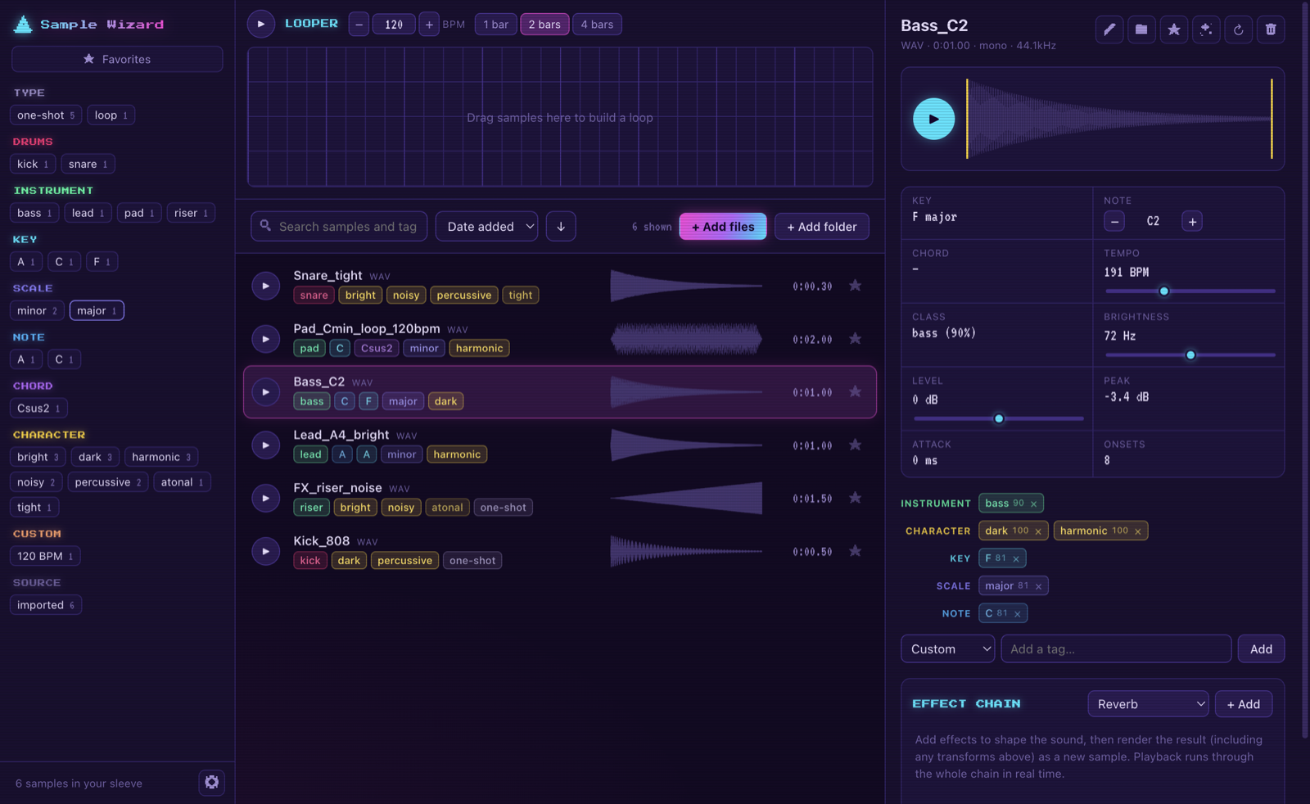Start the Looper play button

(261, 24)
